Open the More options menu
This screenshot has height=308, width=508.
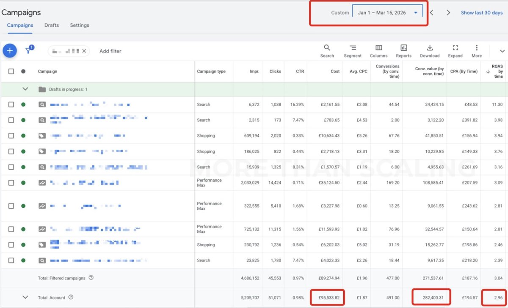click(477, 51)
